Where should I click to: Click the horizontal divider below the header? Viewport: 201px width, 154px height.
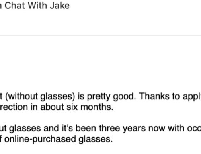tap(100, 35)
